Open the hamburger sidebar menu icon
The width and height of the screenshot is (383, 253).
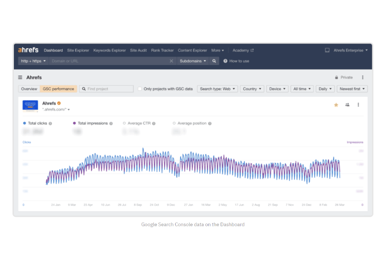(20, 77)
